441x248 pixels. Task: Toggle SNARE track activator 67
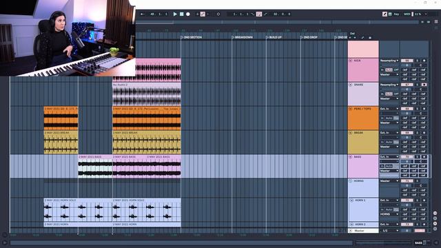[x=407, y=85]
